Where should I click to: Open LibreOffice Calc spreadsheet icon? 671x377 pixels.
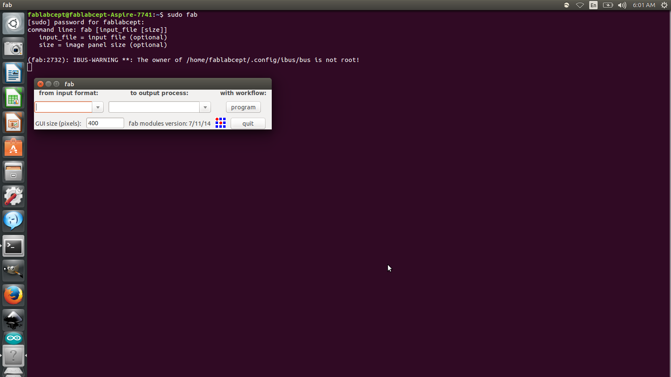pos(13,98)
